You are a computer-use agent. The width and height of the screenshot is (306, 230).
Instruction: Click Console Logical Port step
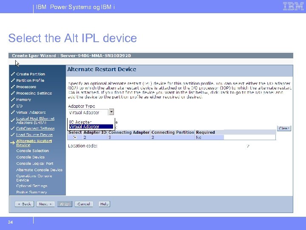click(35, 164)
